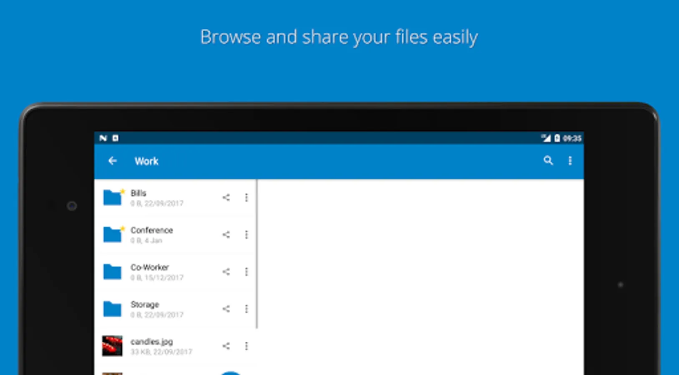Screen dimensions: 679x375
Task: Share the Bills folder
Action: [226, 197]
